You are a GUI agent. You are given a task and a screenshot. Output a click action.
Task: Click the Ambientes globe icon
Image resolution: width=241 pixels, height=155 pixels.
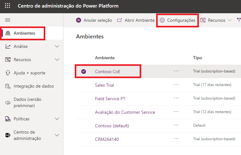click(8, 33)
